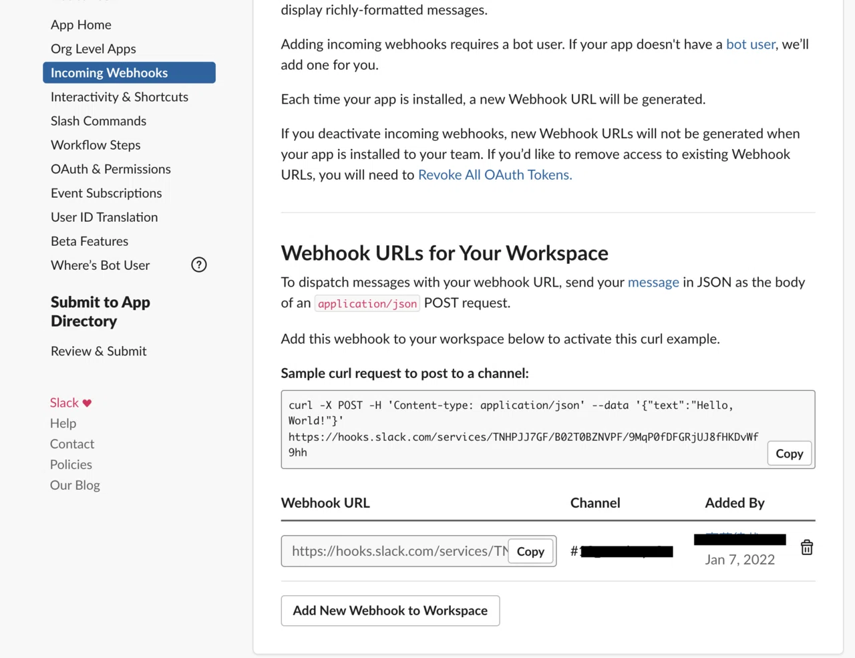The height and width of the screenshot is (658, 855).
Task: Follow the bot user link
Action: click(751, 44)
